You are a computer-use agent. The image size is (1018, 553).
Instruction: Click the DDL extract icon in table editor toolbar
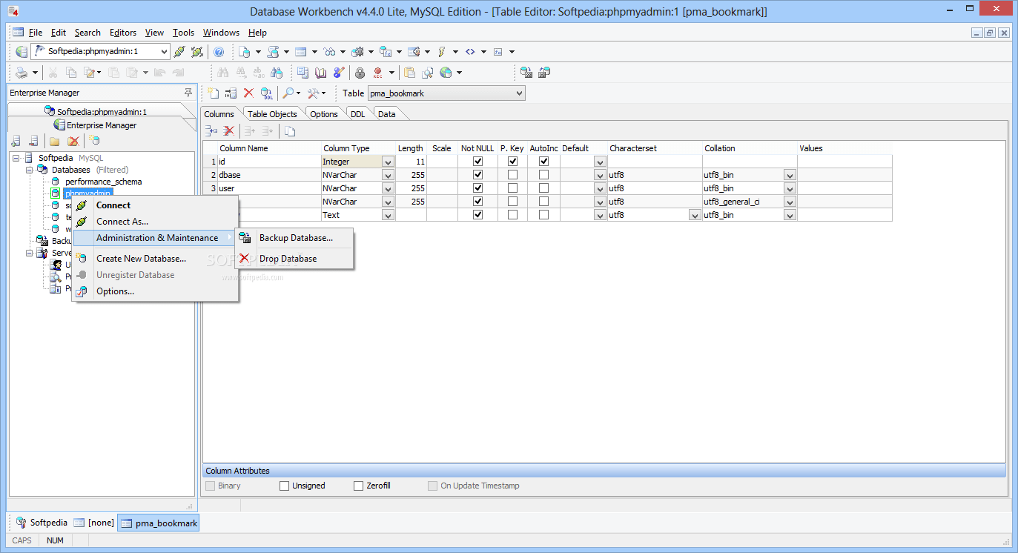tap(267, 93)
